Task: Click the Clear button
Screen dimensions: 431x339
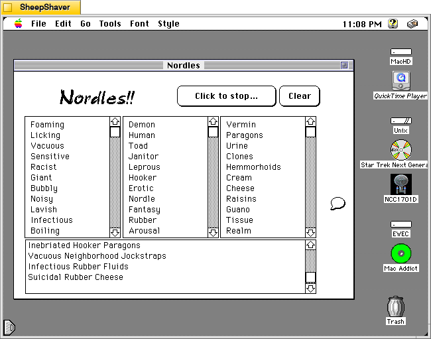Action: coord(300,96)
